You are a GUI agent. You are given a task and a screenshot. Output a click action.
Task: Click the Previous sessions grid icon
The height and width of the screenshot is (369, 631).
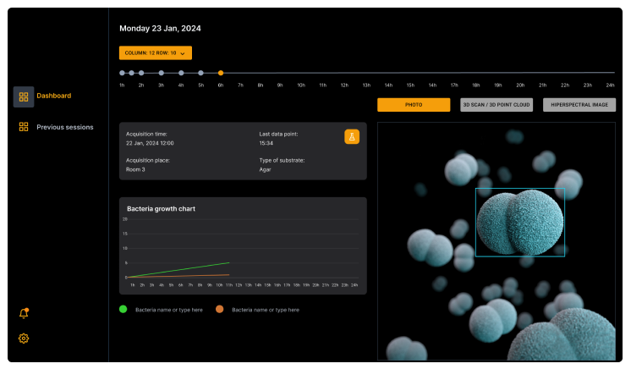[24, 127]
